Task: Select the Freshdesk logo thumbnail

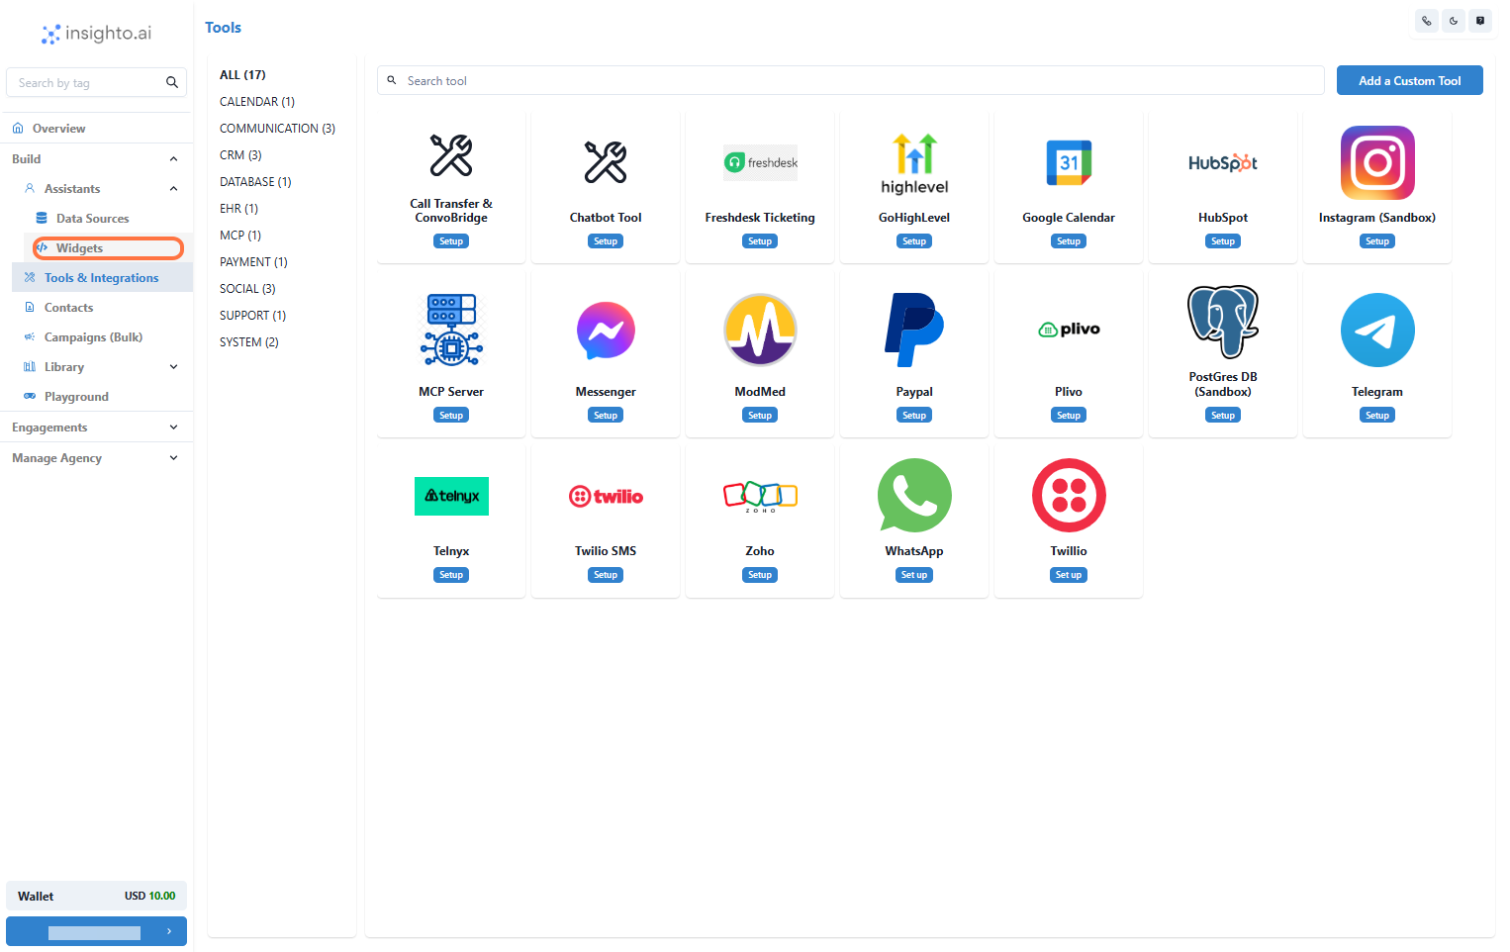Action: (760, 162)
